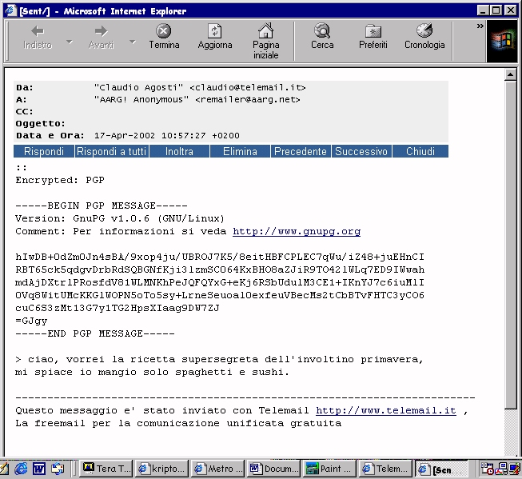Go to the Precedente message
The image size is (522, 479).
point(301,151)
